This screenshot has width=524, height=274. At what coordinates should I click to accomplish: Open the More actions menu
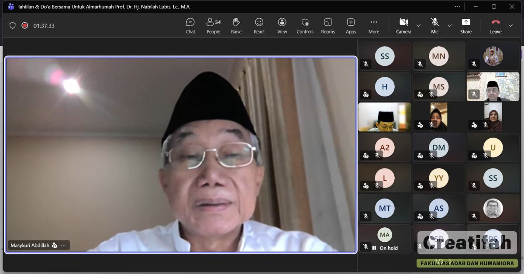[373, 26]
